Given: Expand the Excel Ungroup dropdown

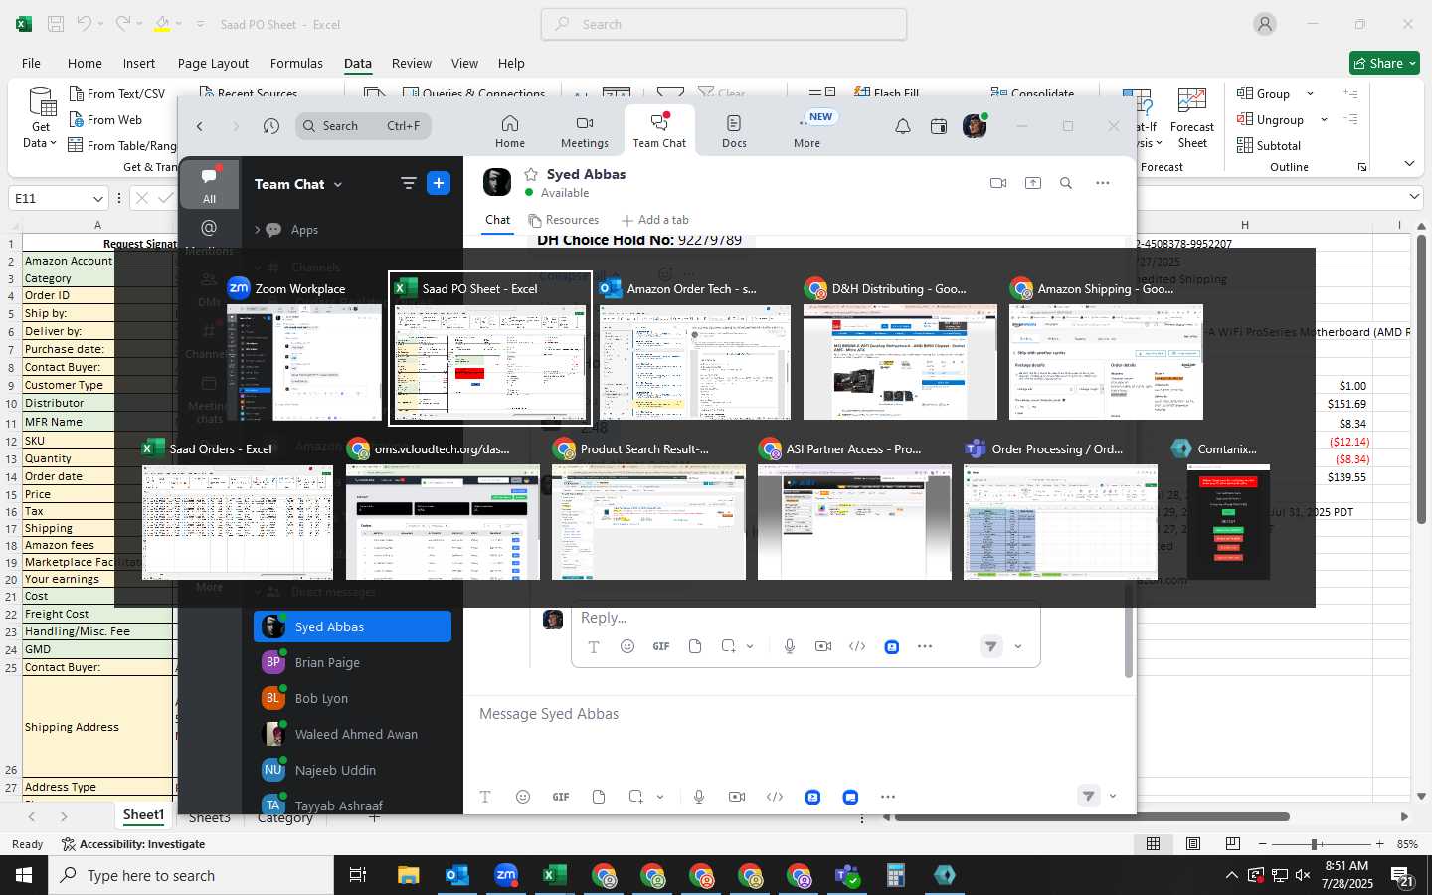Looking at the screenshot, I should pyautogui.click(x=1324, y=119).
